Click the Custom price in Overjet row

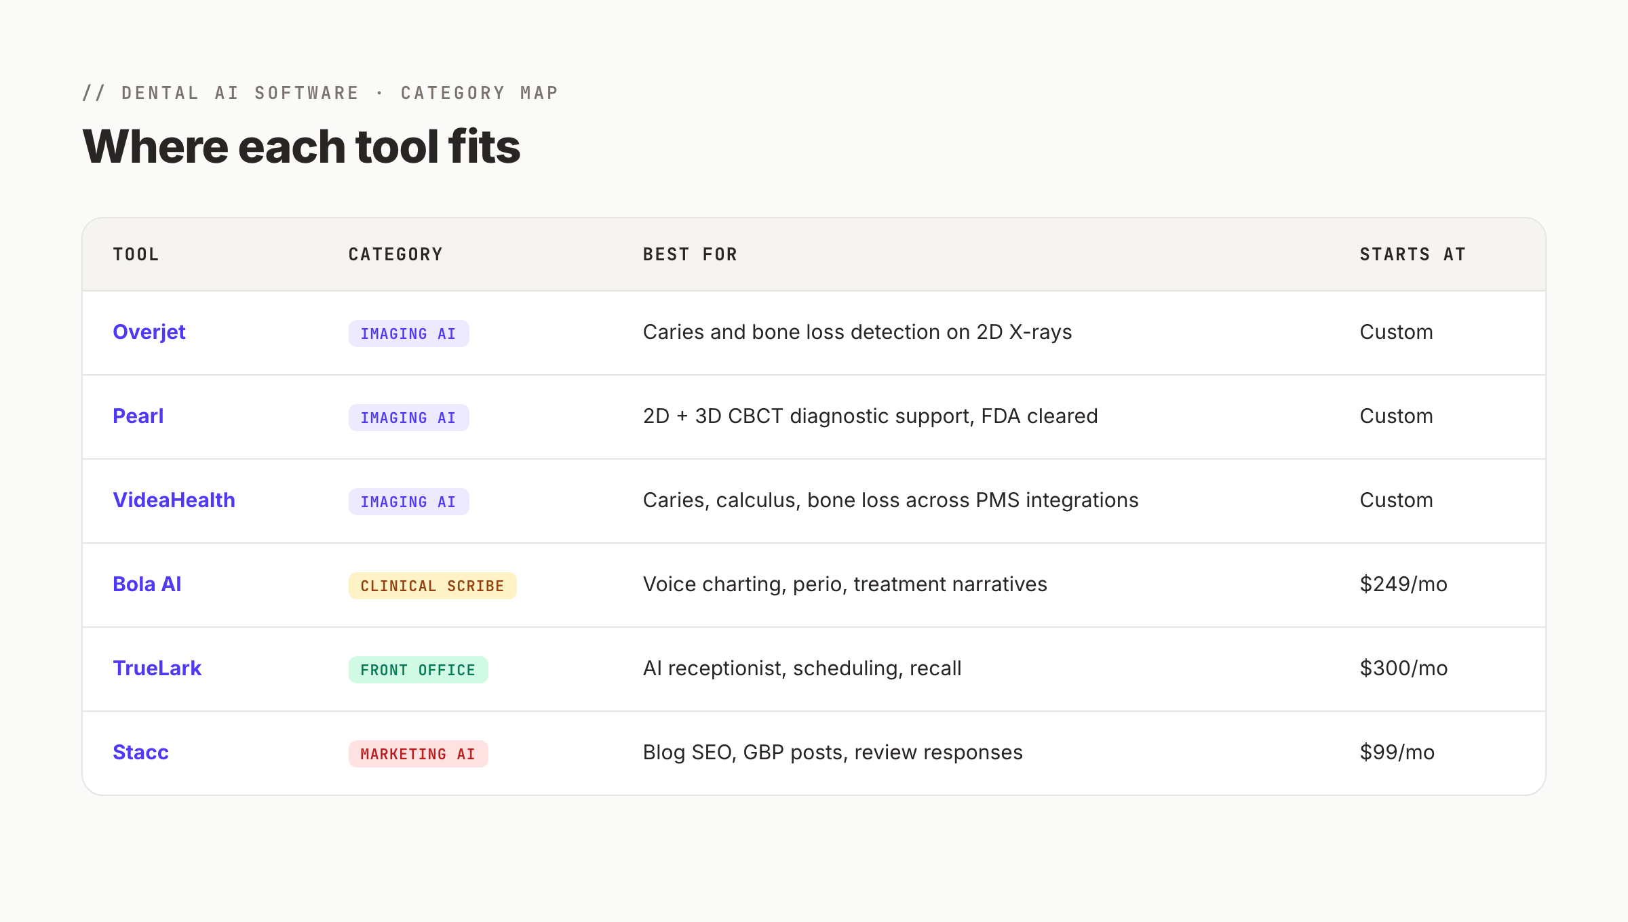pos(1397,332)
